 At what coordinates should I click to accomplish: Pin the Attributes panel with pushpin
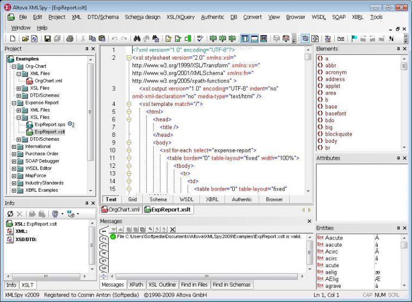(x=398, y=158)
